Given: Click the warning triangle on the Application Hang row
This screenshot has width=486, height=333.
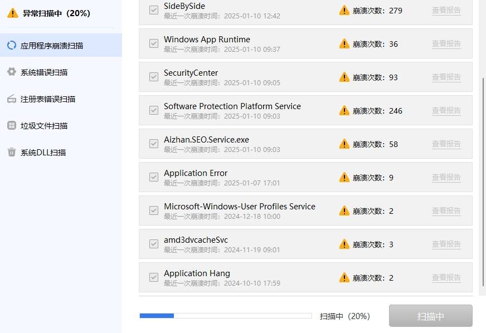Looking at the screenshot, I should 344,278.
